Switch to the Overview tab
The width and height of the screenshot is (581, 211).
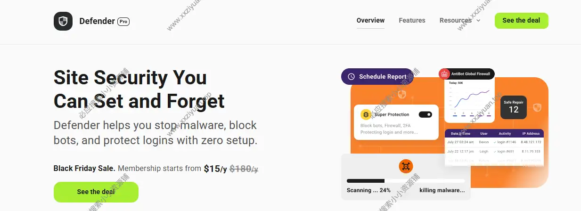[370, 21]
